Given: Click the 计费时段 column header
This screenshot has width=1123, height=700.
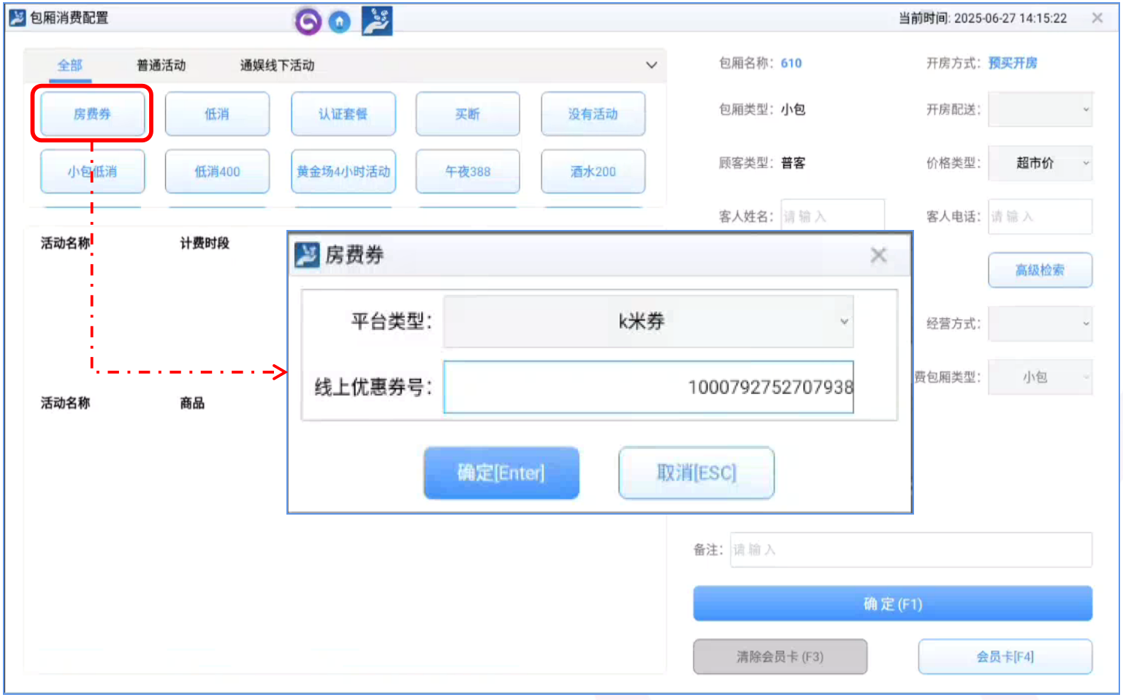Looking at the screenshot, I should pos(205,243).
